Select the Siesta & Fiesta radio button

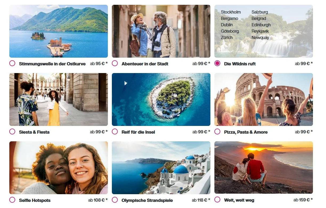[12, 132]
